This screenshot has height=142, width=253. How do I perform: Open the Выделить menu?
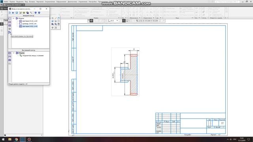[x=20, y=2]
